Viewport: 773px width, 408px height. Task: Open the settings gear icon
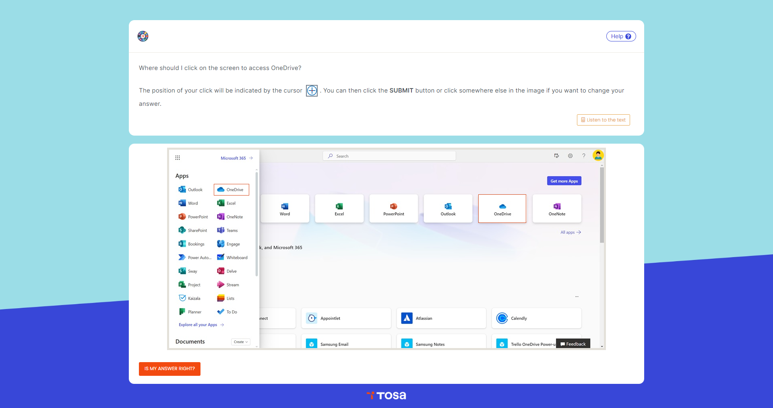click(x=570, y=156)
